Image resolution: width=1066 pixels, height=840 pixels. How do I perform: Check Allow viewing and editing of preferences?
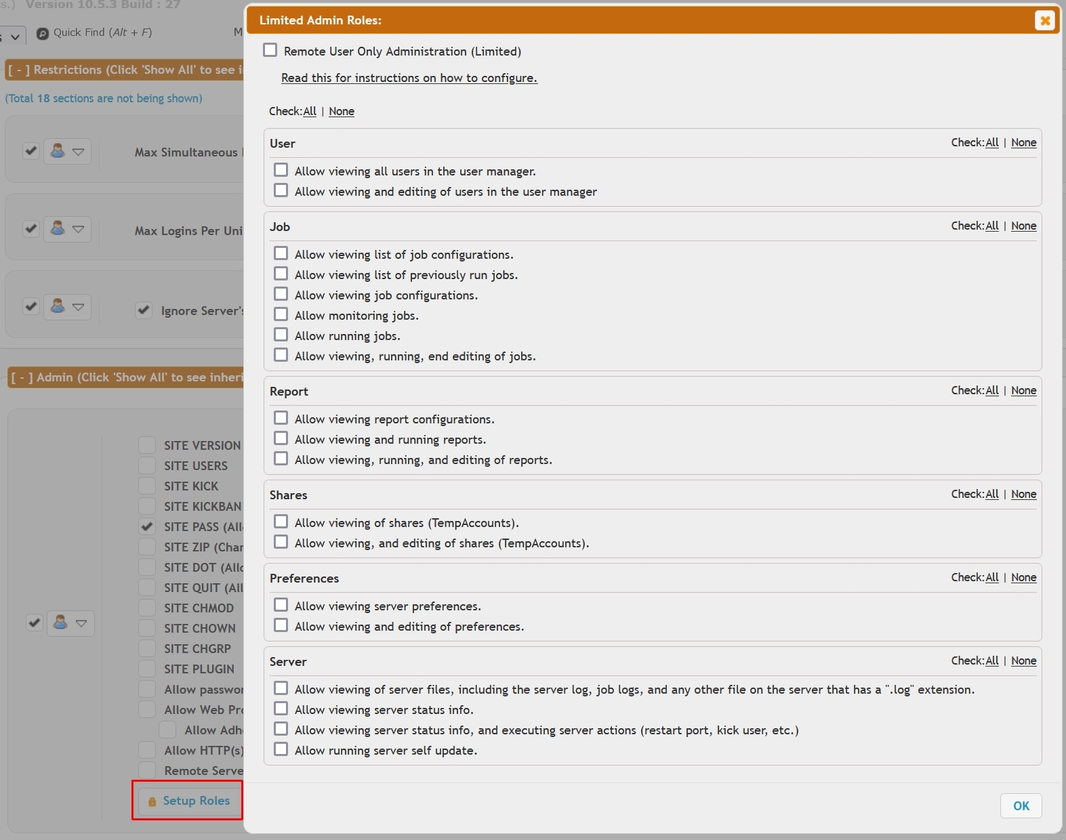(x=281, y=625)
